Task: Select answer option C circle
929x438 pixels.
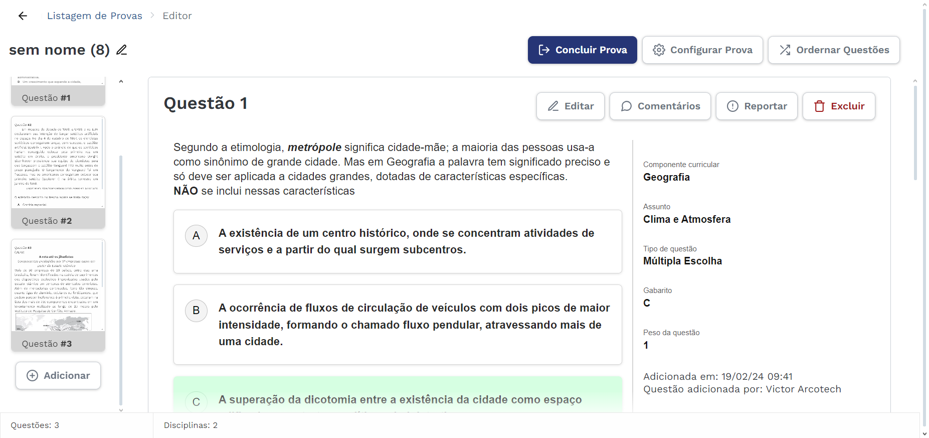Action: point(196,402)
